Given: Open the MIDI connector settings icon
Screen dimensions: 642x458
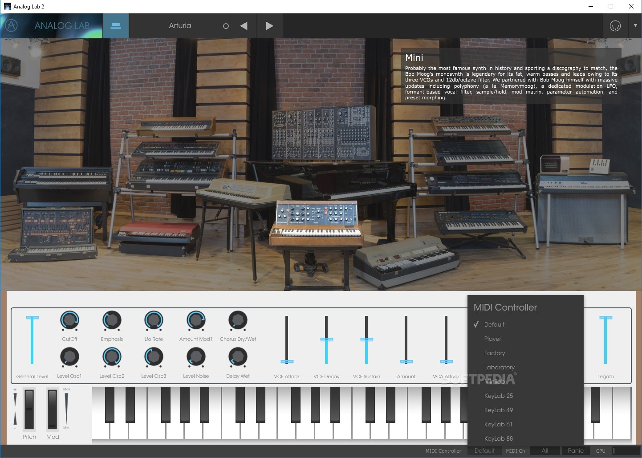Looking at the screenshot, I should point(615,26).
